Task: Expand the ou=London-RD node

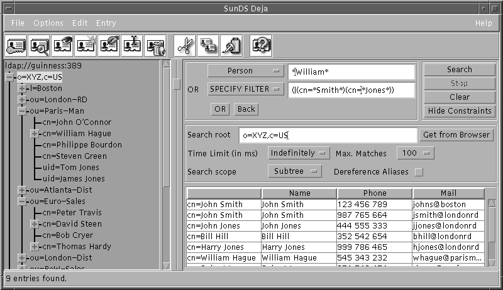Action: [x=22, y=100]
